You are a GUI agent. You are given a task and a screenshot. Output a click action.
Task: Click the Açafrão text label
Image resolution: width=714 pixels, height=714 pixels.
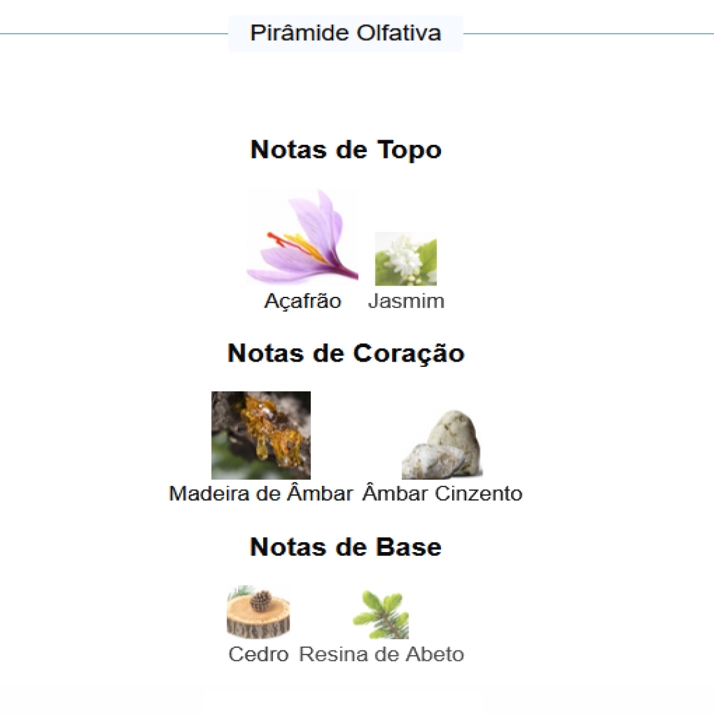point(303,301)
